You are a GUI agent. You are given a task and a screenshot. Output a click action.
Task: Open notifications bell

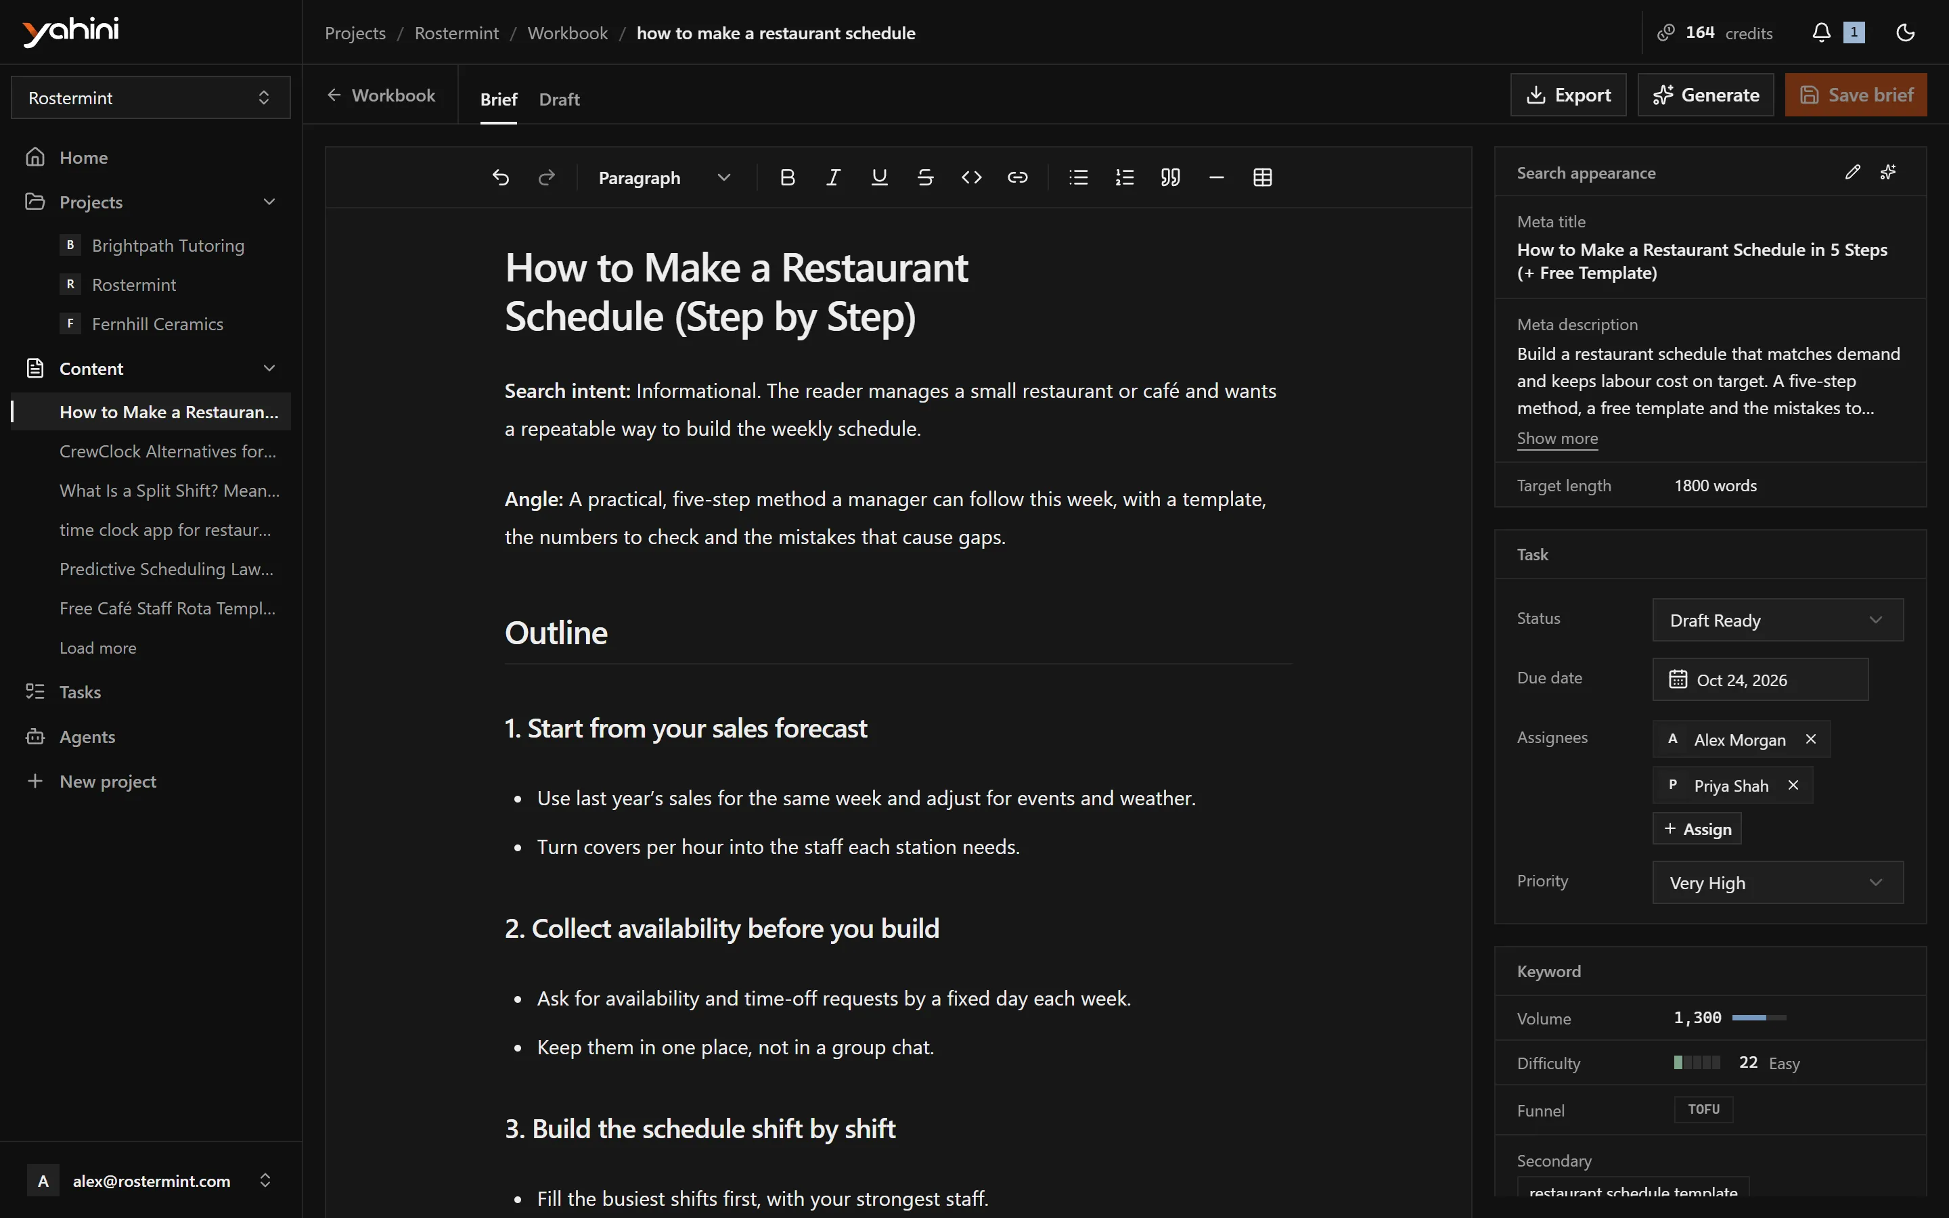(x=1821, y=32)
